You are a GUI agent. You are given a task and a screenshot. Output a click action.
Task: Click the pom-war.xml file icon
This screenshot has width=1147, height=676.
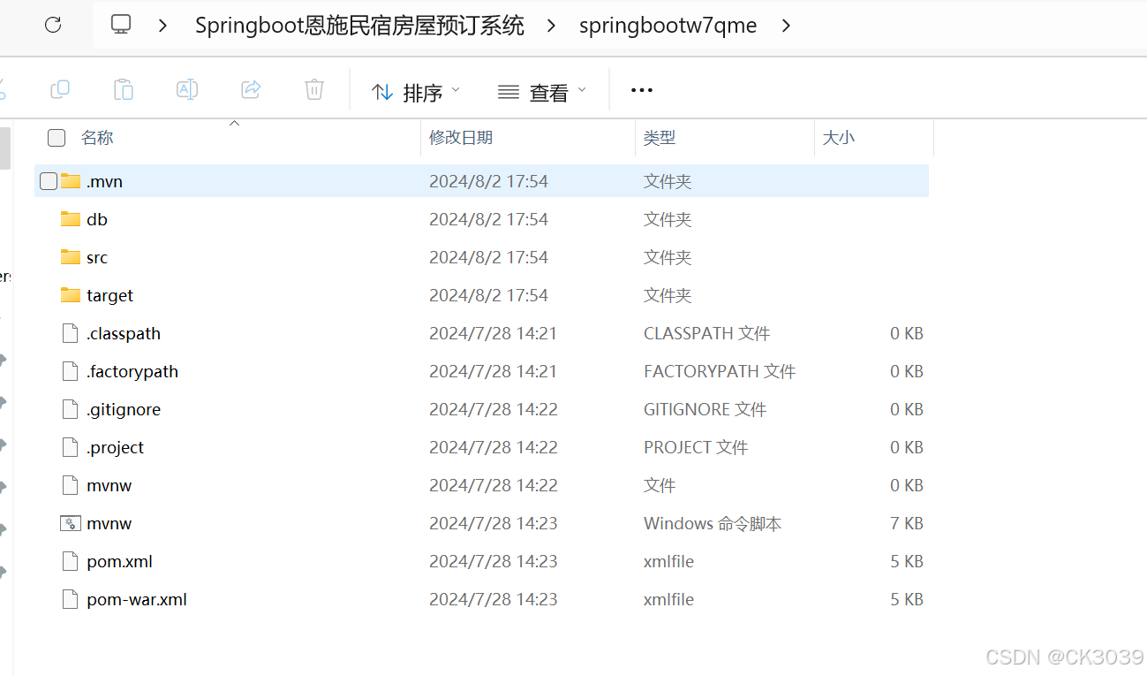click(71, 599)
